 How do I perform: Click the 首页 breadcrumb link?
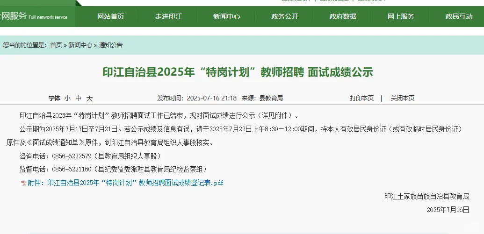(56, 45)
